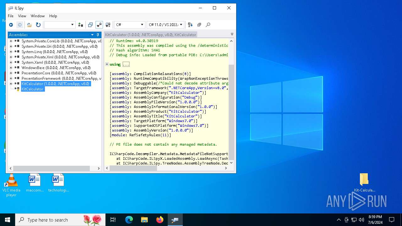Image resolution: width=402 pixels, height=226 pixels.
Task: Reload all assemblies with the refresh icon
Action: click(x=38, y=25)
